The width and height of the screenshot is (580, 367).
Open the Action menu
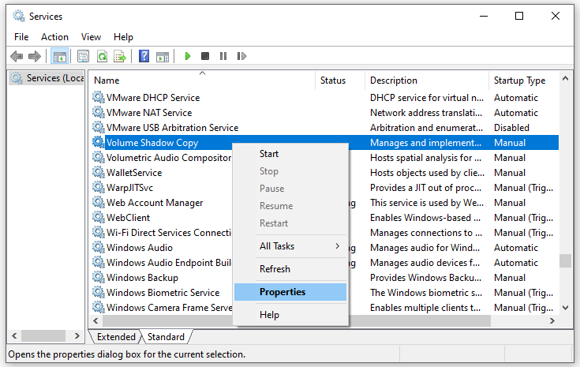(54, 37)
